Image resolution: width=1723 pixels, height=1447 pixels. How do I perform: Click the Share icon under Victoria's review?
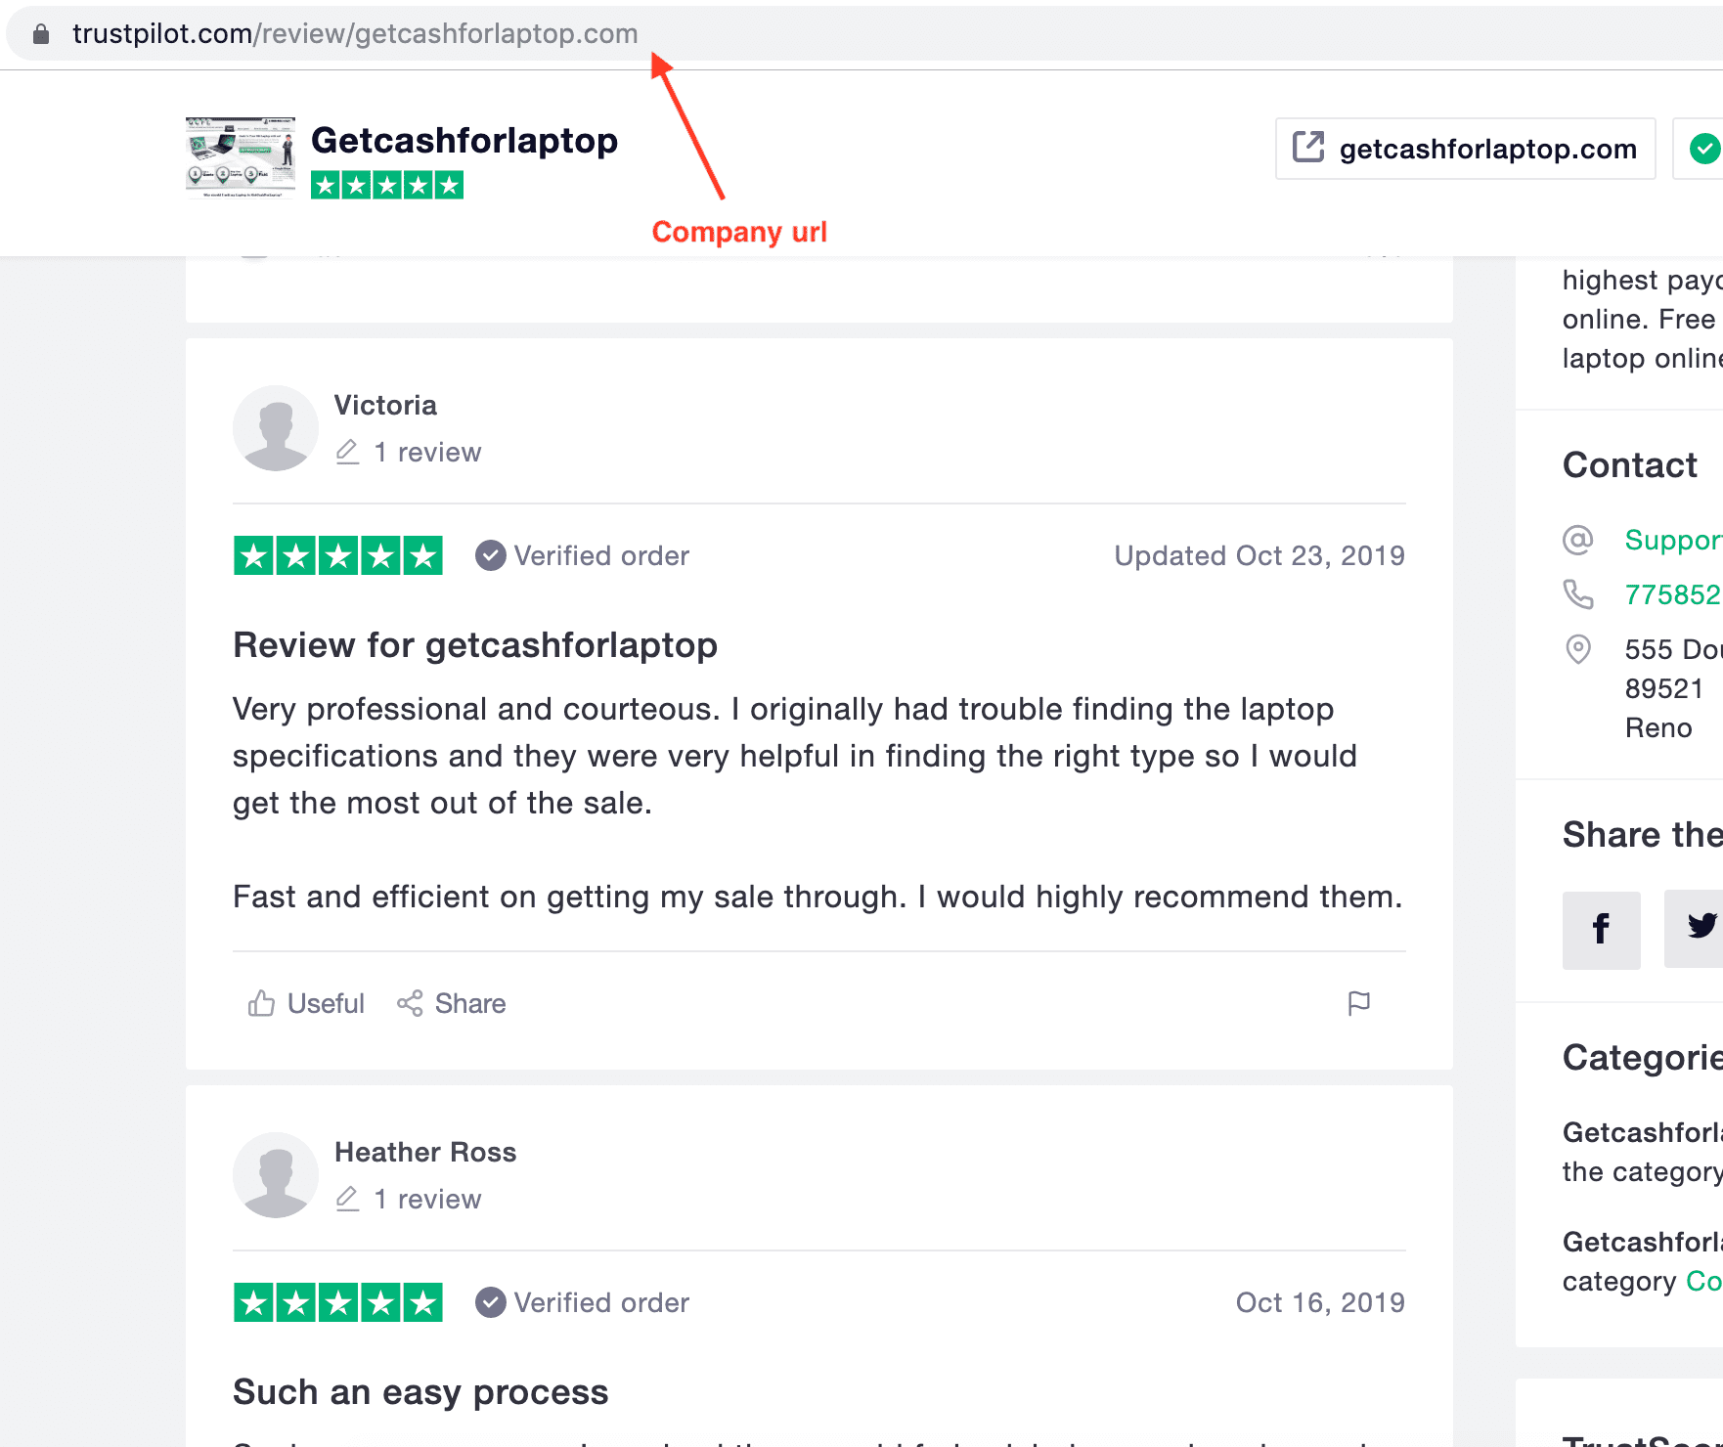[410, 1003]
